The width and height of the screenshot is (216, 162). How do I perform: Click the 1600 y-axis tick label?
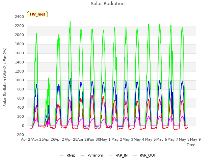click(20, 53)
